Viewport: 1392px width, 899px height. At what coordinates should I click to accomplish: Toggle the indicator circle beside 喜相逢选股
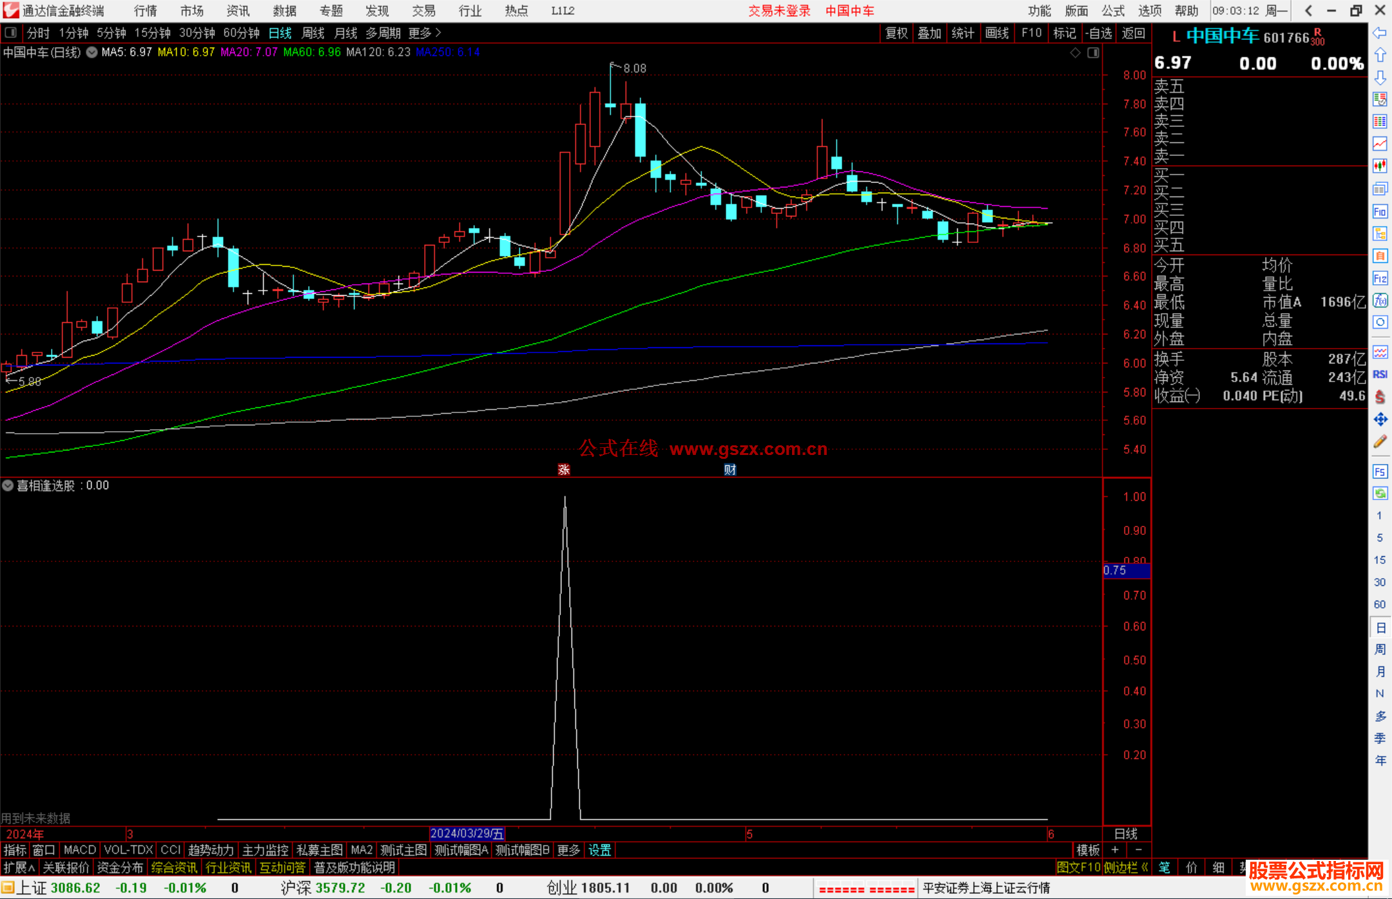(8, 485)
